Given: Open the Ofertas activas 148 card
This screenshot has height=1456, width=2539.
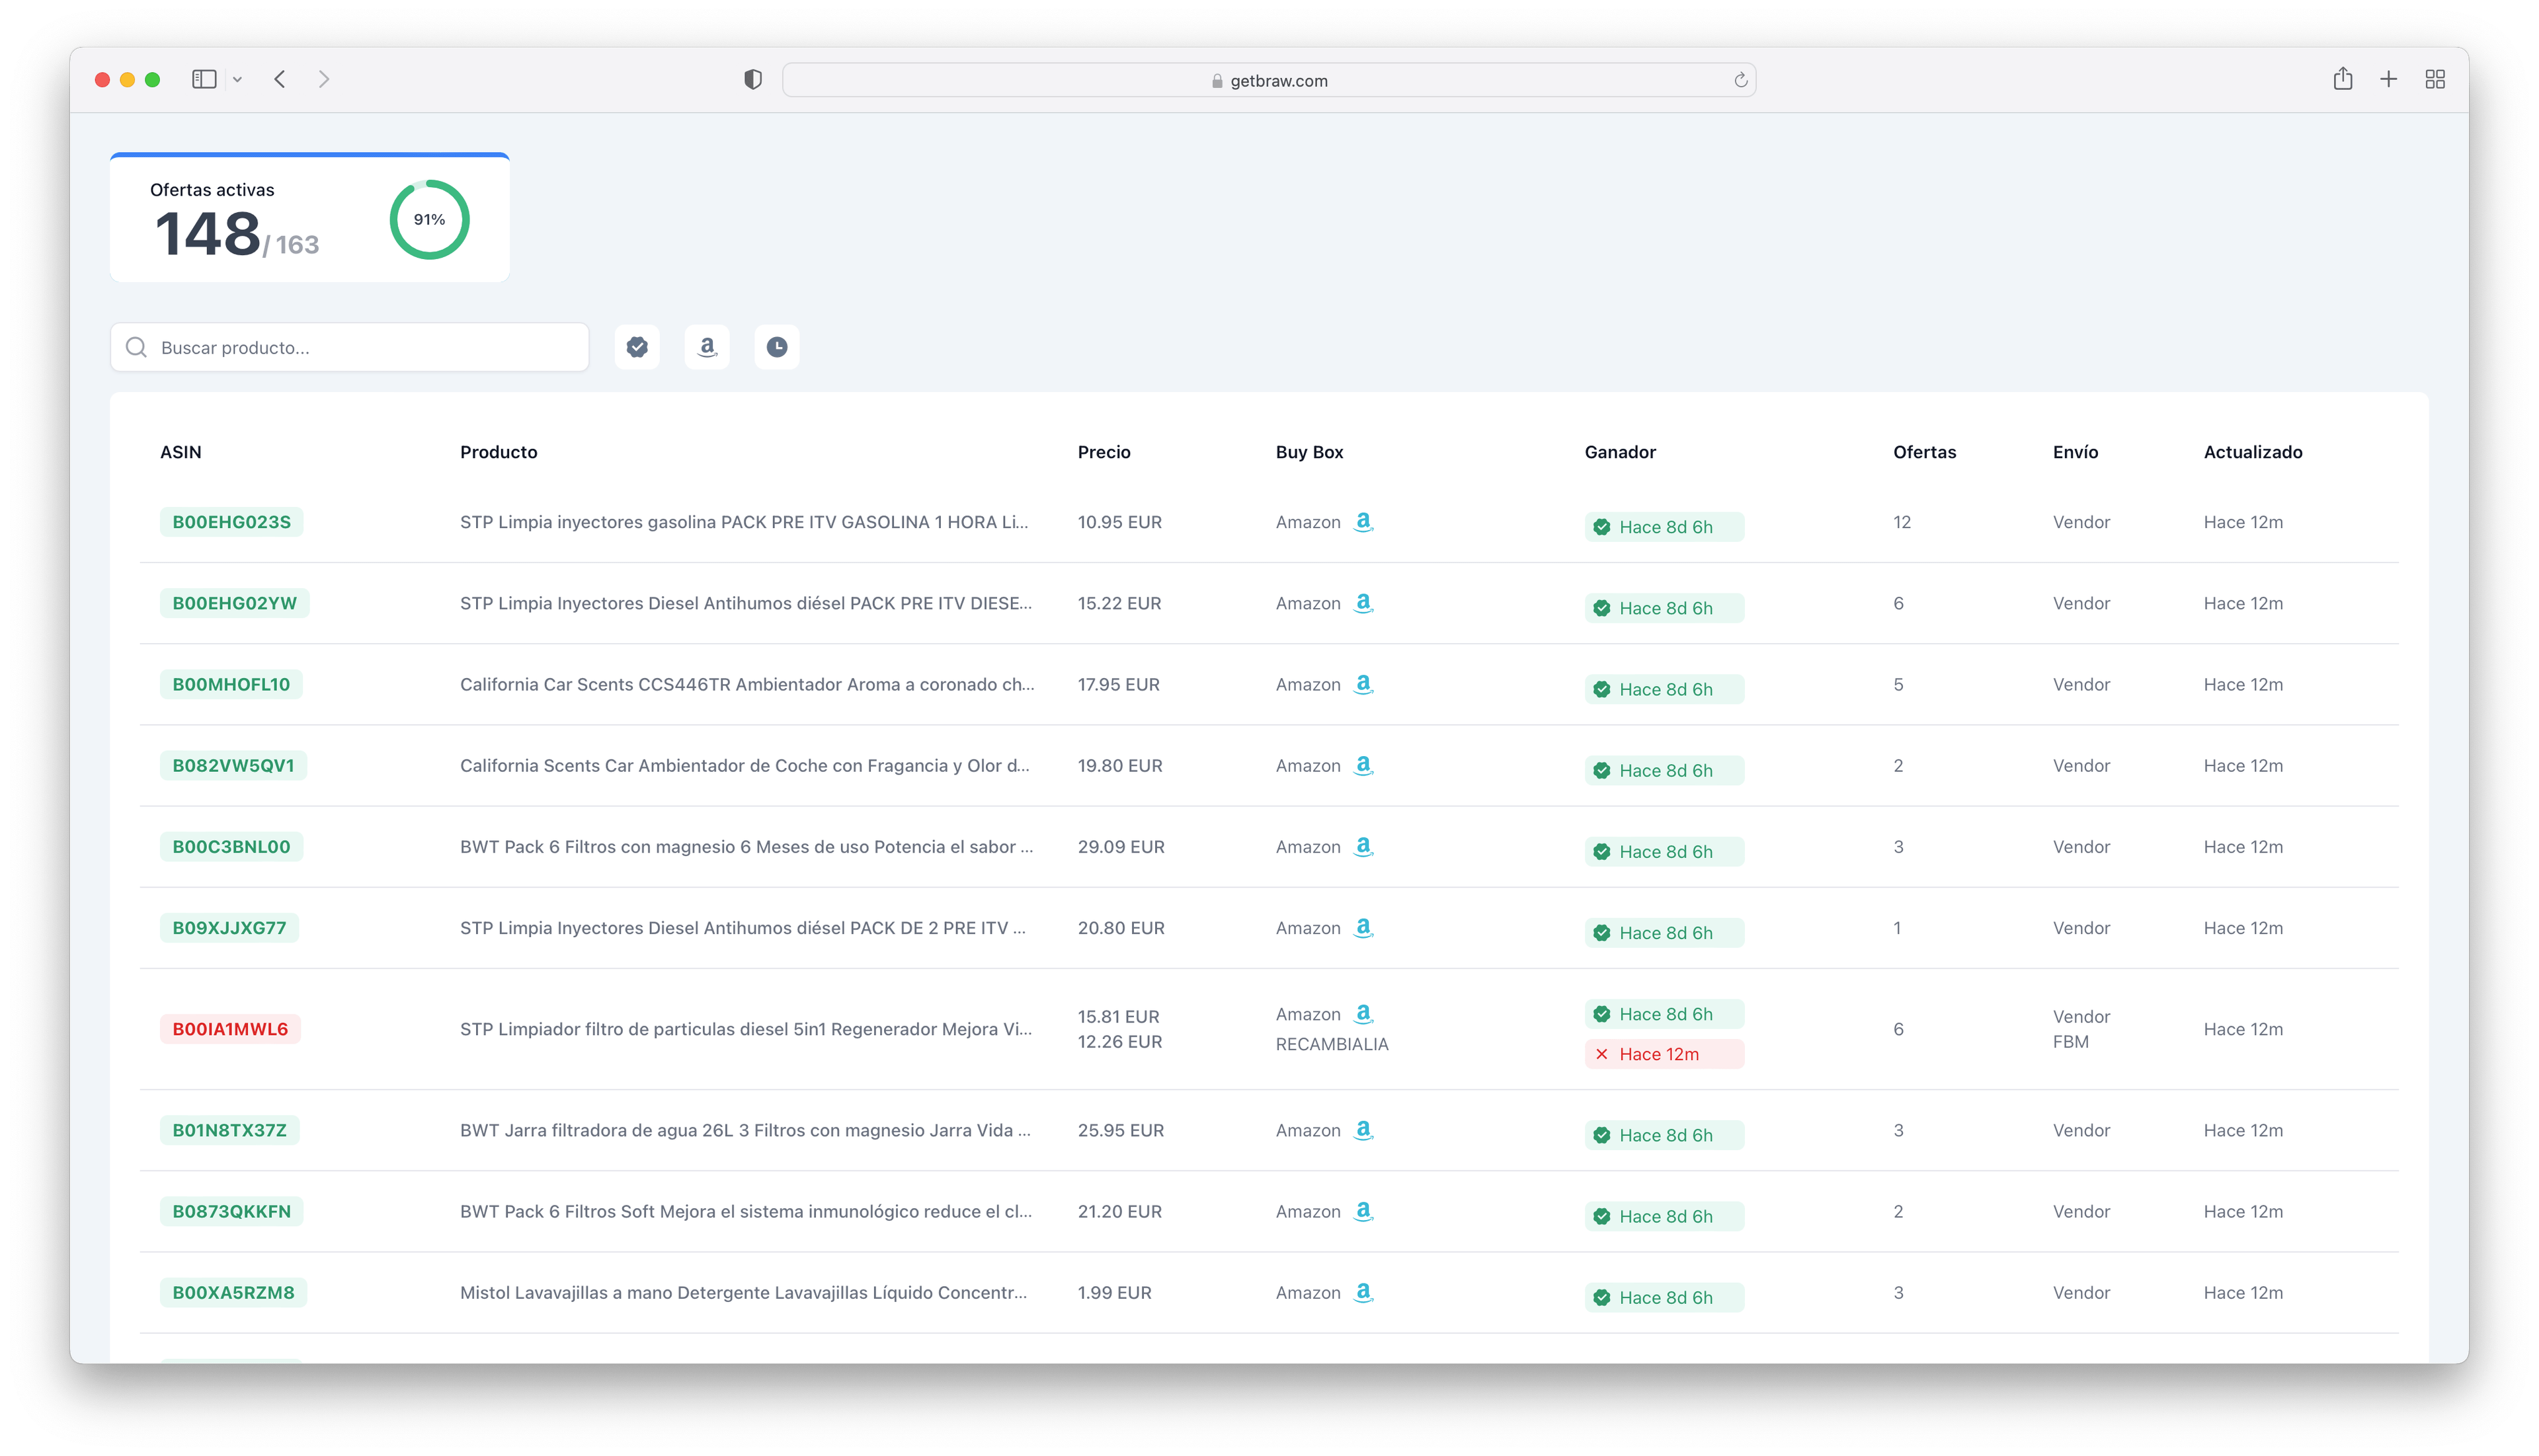Looking at the screenshot, I should click(x=310, y=218).
